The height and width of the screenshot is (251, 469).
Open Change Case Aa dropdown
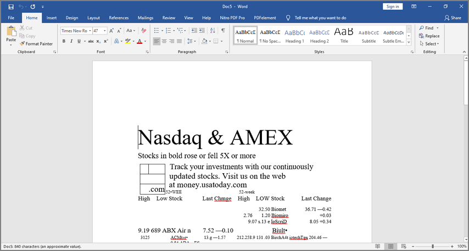tap(131, 31)
